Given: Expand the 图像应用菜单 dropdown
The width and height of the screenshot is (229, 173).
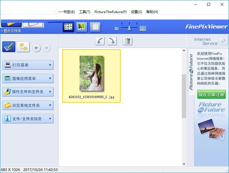Looking at the screenshot, I should (x=28, y=78).
